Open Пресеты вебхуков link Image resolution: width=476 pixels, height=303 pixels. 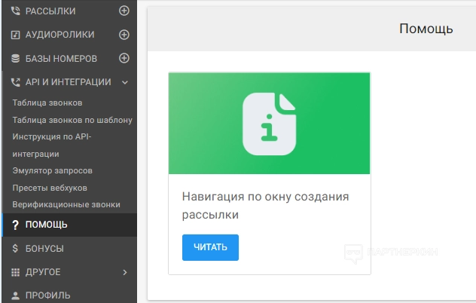tap(50, 188)
